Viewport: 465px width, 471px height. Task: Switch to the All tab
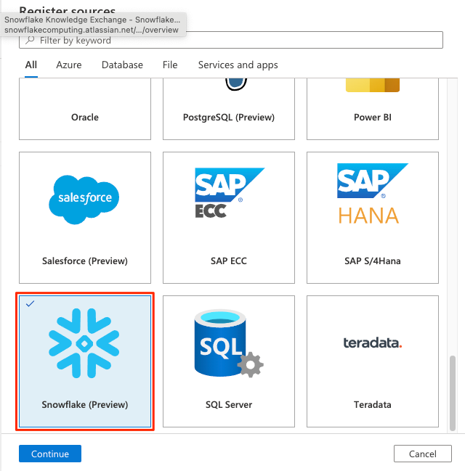coord(31,65)
